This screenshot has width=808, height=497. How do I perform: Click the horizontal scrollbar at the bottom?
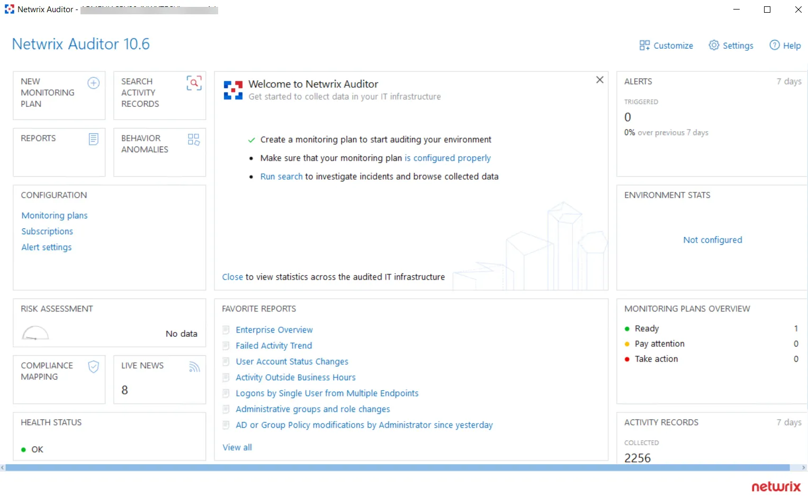(x=398, y=468)
